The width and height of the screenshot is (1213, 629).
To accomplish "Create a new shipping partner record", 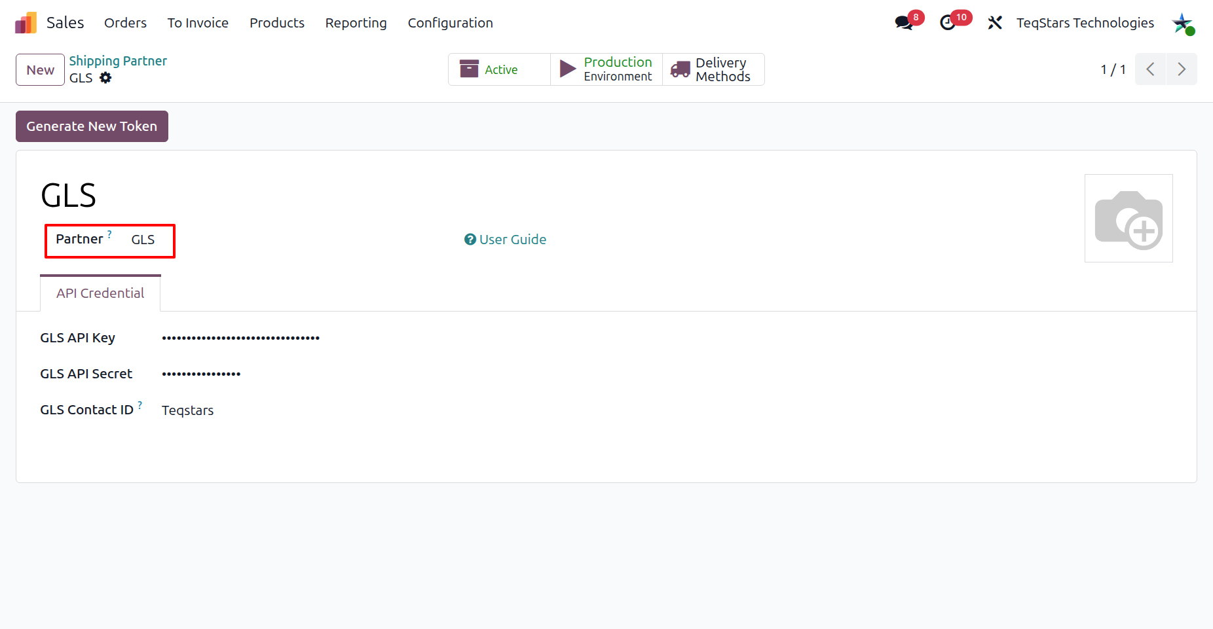I will coord(40,69).
